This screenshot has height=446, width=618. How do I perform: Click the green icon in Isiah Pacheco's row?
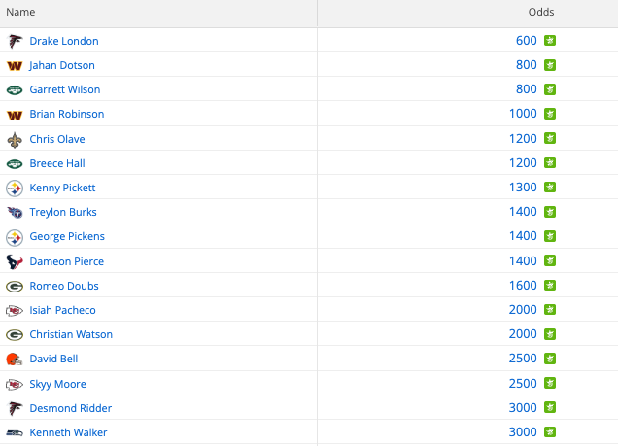coord(550,310)
